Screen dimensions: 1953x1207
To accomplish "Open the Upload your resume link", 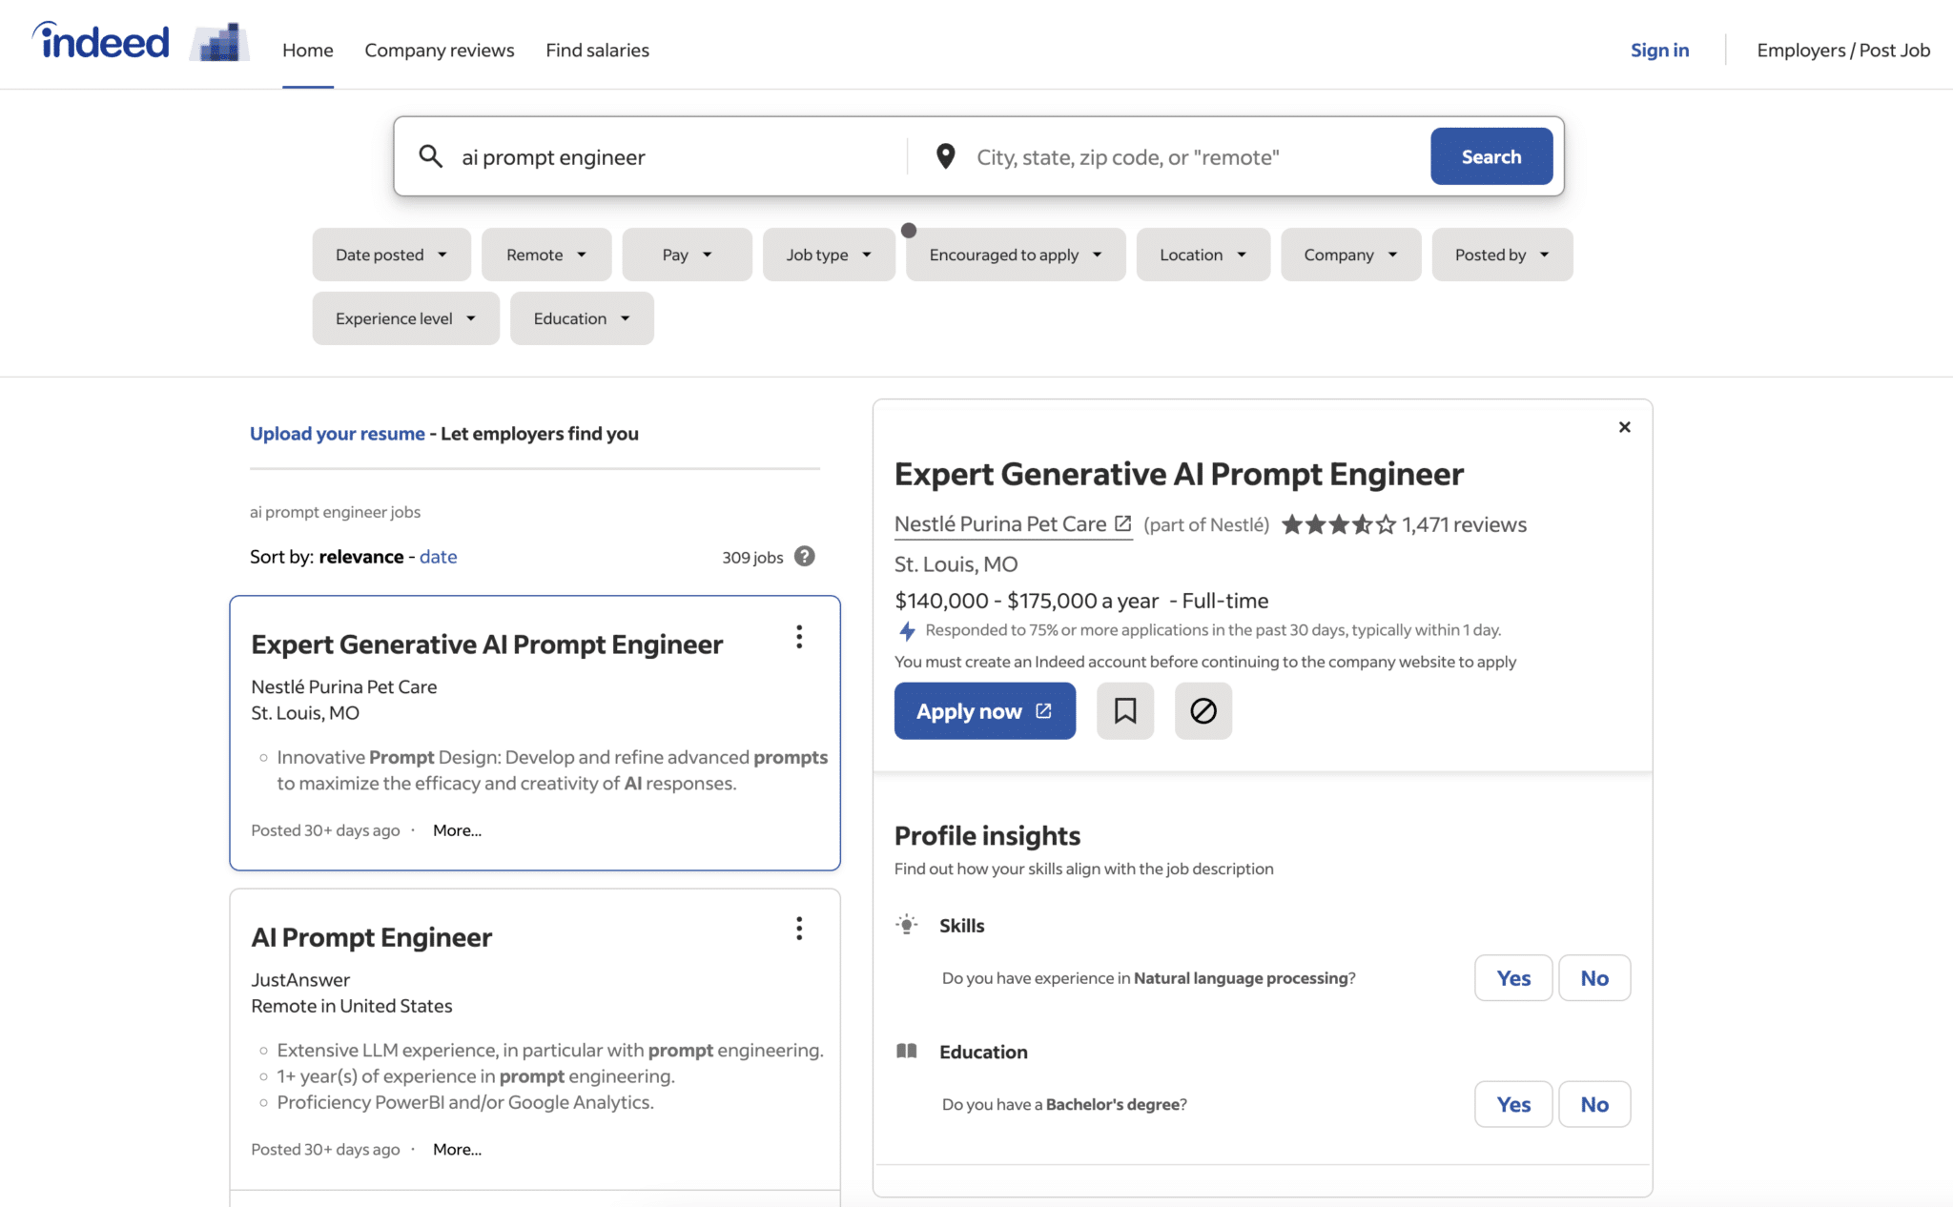I will click(337, 433).
